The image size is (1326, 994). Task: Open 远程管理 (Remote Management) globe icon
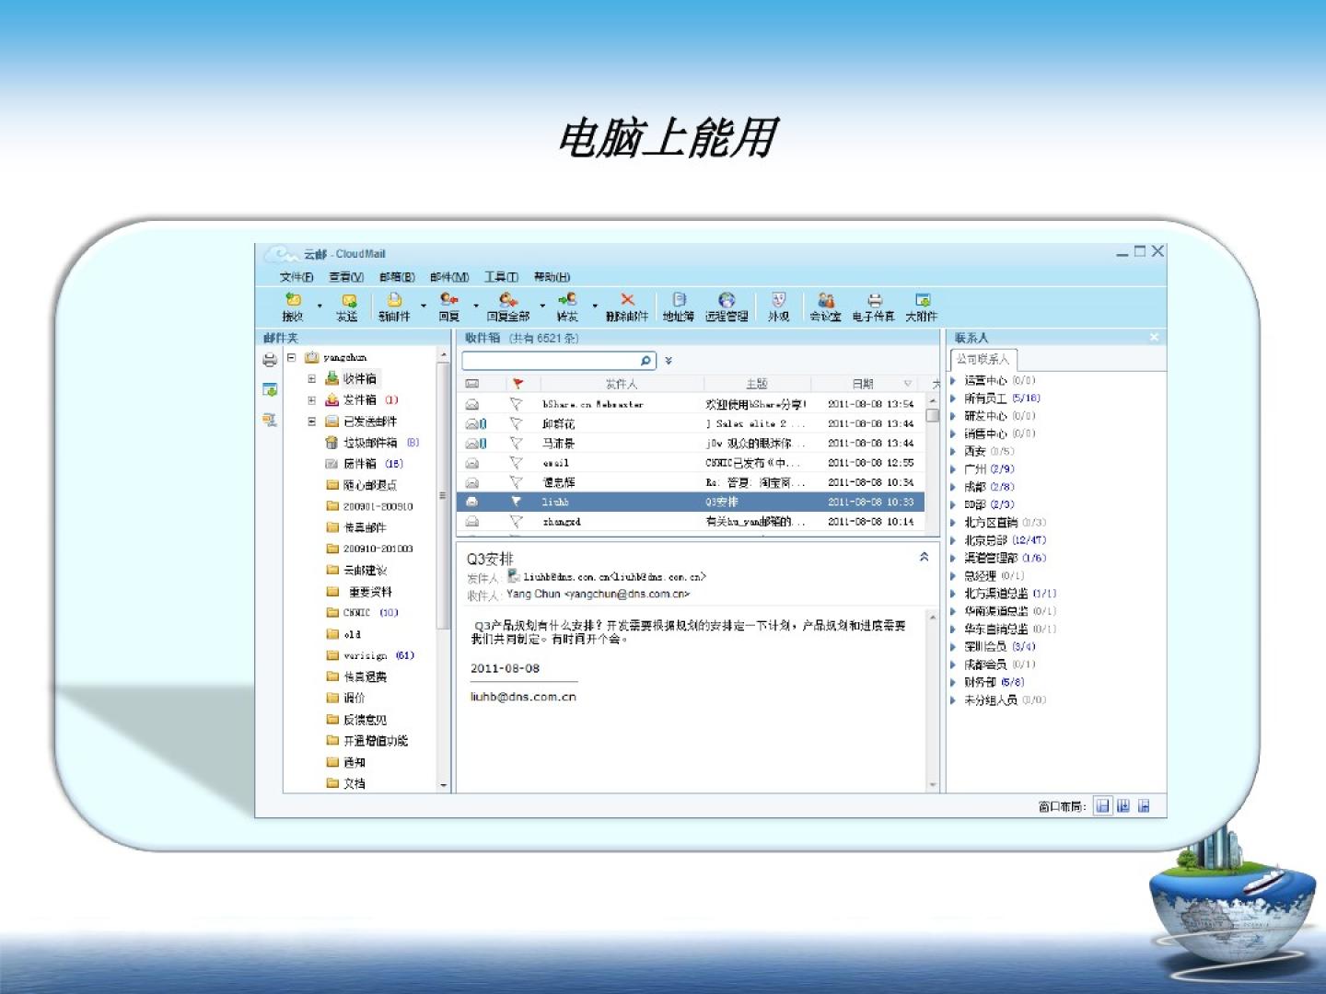click(727, 300)
